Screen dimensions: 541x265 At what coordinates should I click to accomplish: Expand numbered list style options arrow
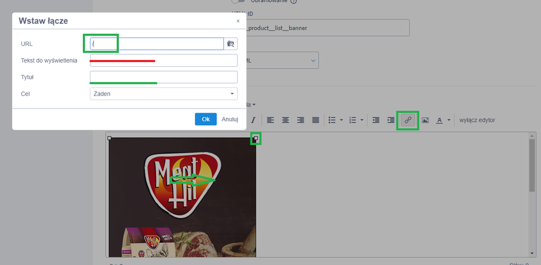pyautogui.click(x=362, y=120)
